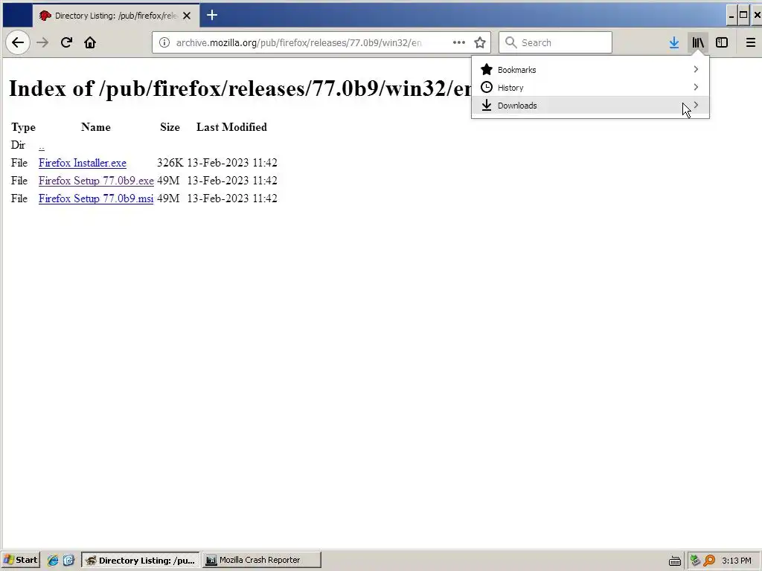Download Firefox Setup 77.0b9.exe

(96, 181)
